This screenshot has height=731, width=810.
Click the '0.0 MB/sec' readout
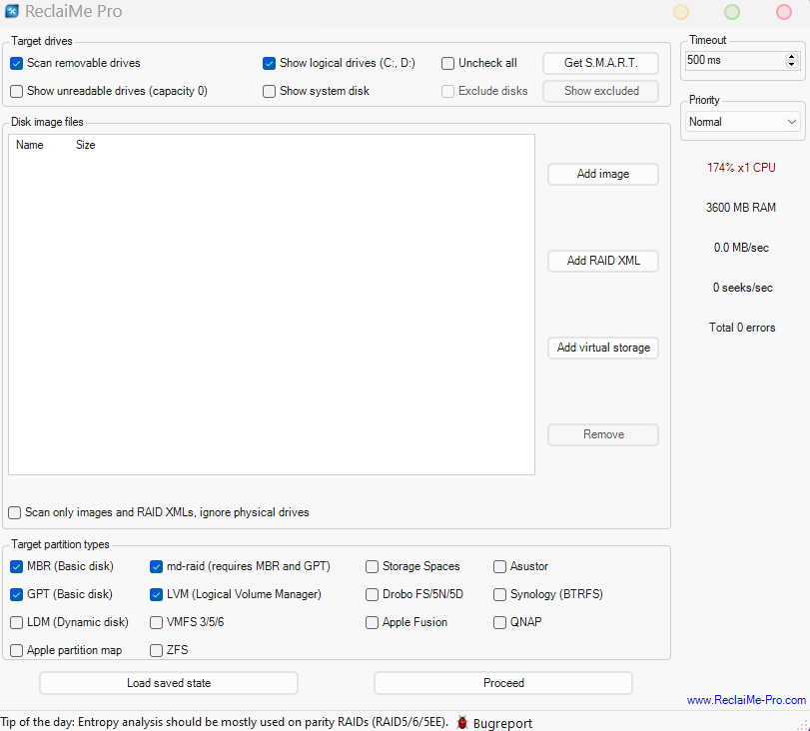click(741, 248)
